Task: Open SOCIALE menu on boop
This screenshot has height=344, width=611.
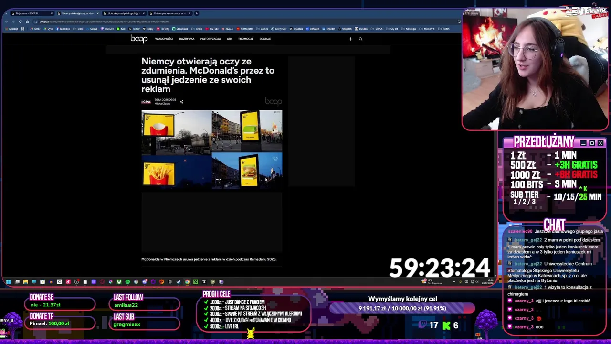Action: point(265,39)
